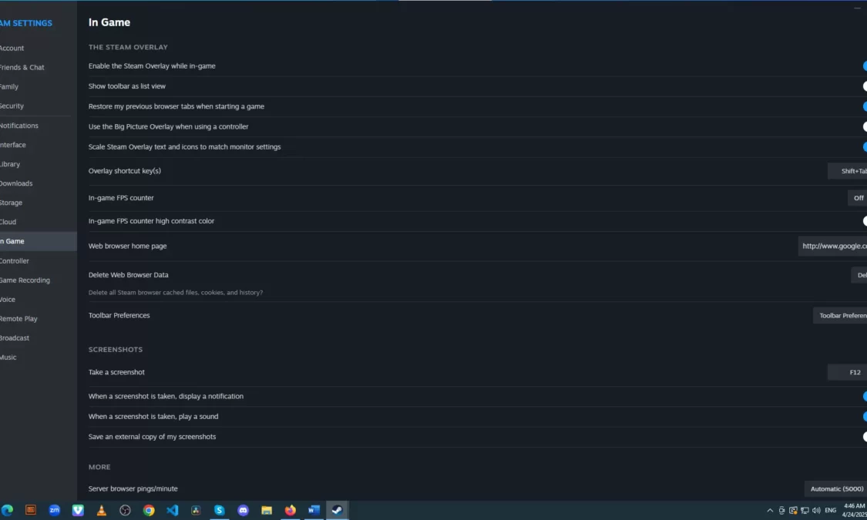This screenshot has height=520, width=867.
Task: Open Downloads settings section
Action: click(x=17, y=183)
